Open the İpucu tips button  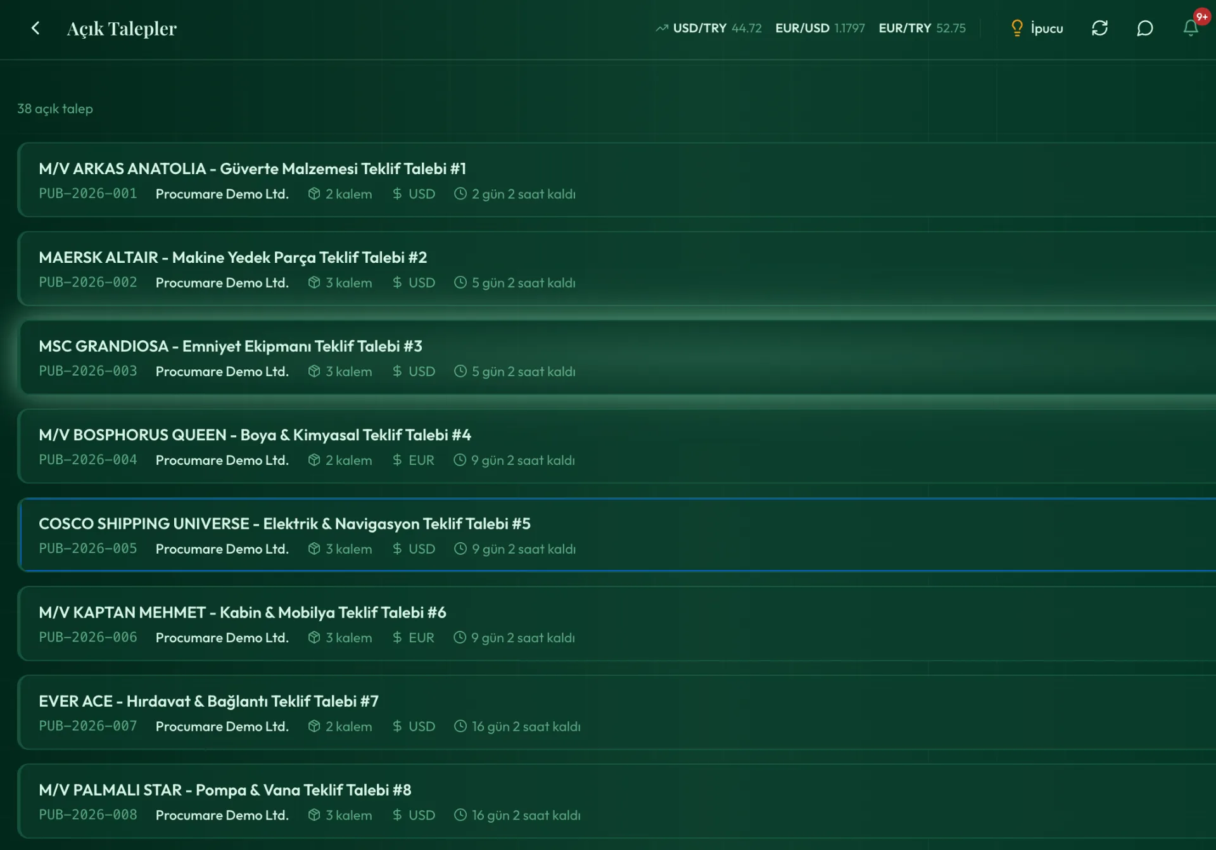tap(1037, 28)
